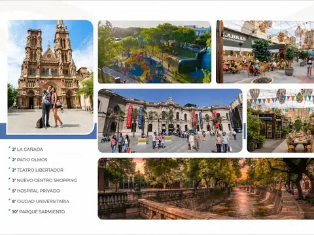The width and height of the screenshot is (314, 235).
Task: Select the 3' Nuevo Centro Shopping entry
Action: pos(44,180)
